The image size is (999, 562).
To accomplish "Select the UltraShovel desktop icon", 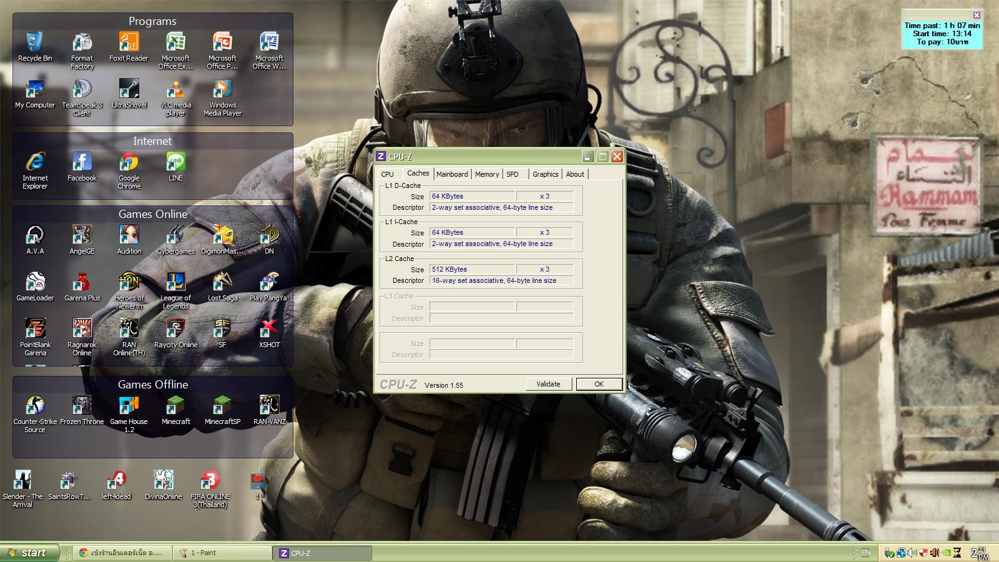I will (x=129, y=94).
